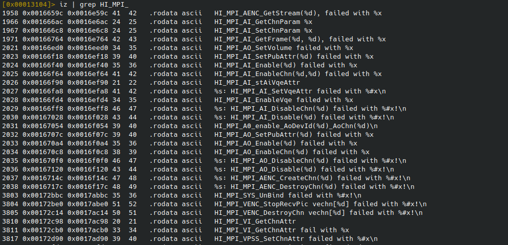Click the HI_MPI_SYS_UnBind failed string
508x245 pixels.
(287, 195)
